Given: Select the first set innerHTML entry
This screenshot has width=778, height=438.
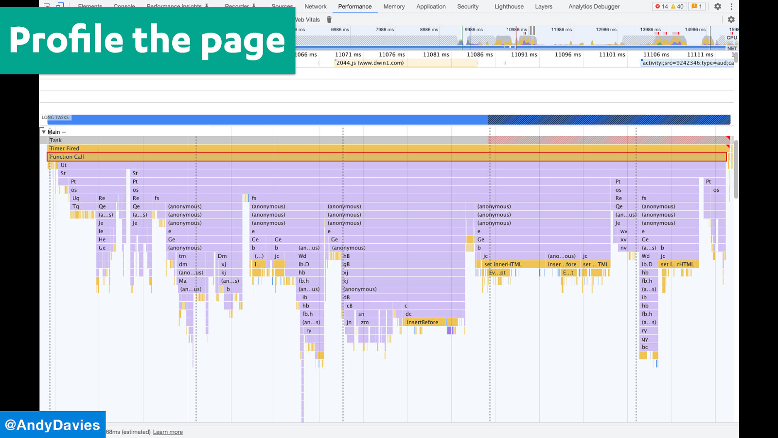Looking at the screenshot, I should (510, 264).
